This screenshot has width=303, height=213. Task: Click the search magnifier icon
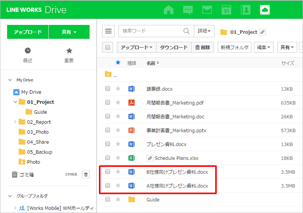186,32
